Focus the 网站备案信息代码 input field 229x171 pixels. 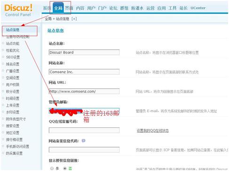[84, 150]
